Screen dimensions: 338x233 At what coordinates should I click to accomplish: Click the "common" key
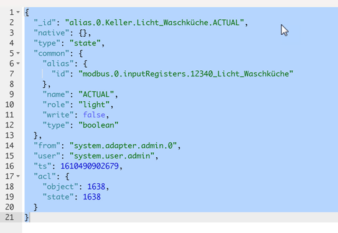coord(52,53)
